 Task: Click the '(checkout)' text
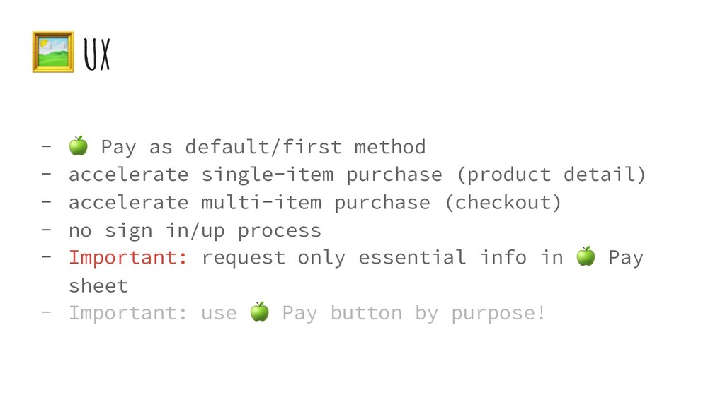503,202
